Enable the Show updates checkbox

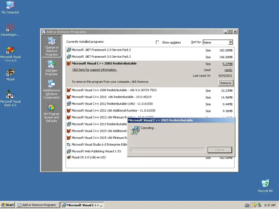157,42
